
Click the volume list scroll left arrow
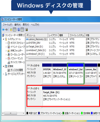(27, 58)
